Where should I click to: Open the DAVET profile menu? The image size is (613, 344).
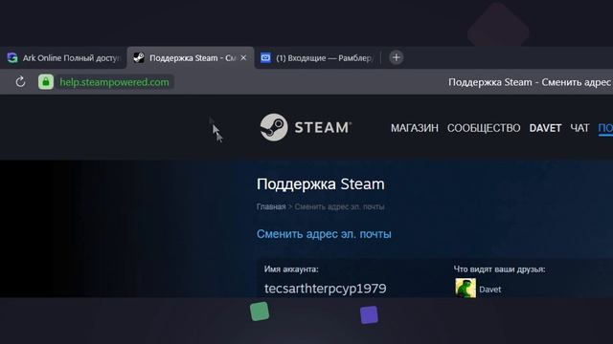coord(545,128)
